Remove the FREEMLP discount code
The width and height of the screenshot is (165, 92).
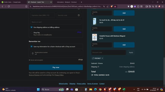[102, 58]
